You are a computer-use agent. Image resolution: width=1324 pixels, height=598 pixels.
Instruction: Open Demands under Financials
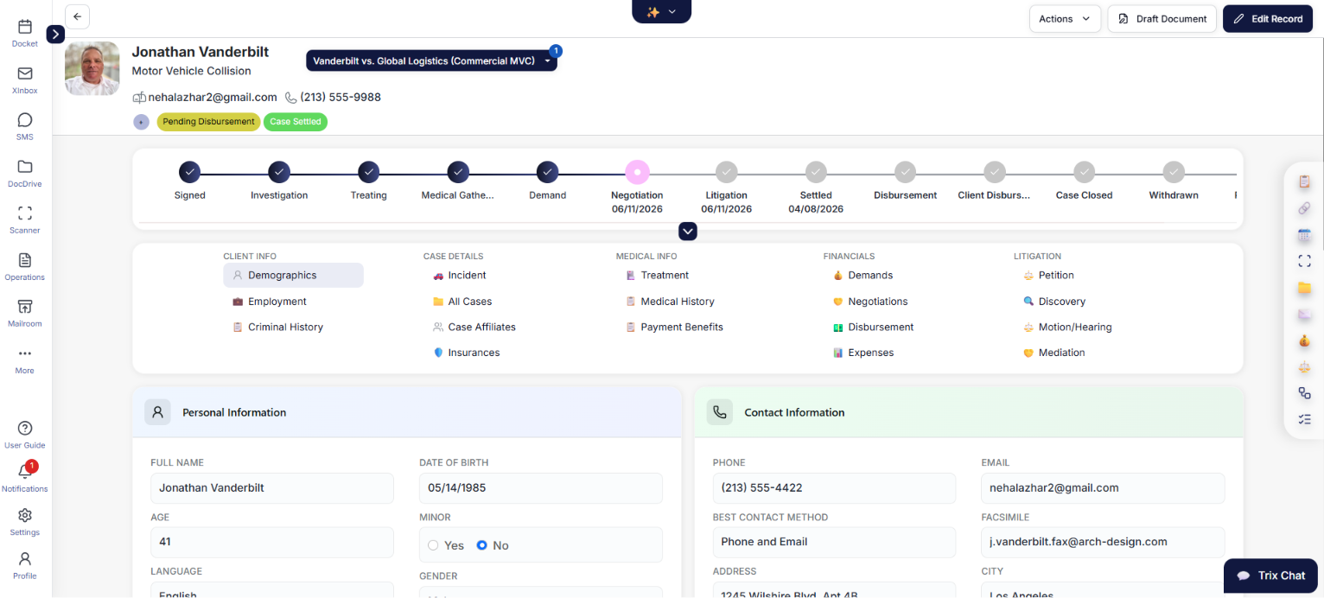[863, 275]
